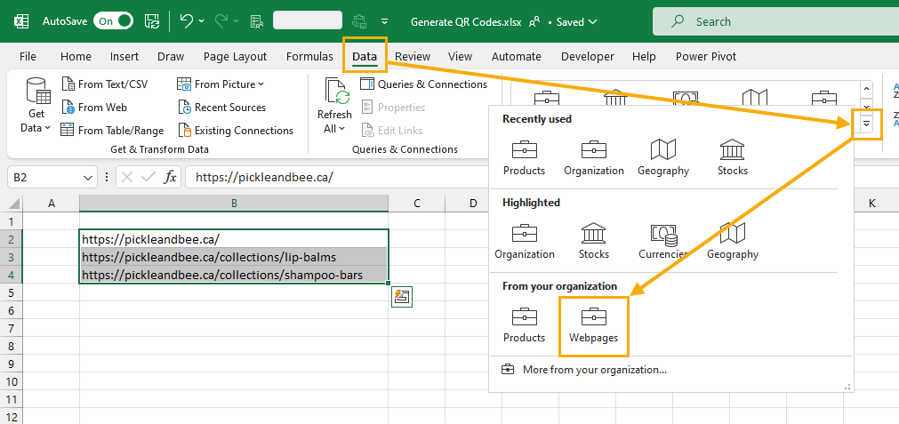Viewport: 899px width, 424px height.
Task: Open the Draw tab
Action: (x=171, y=56)
